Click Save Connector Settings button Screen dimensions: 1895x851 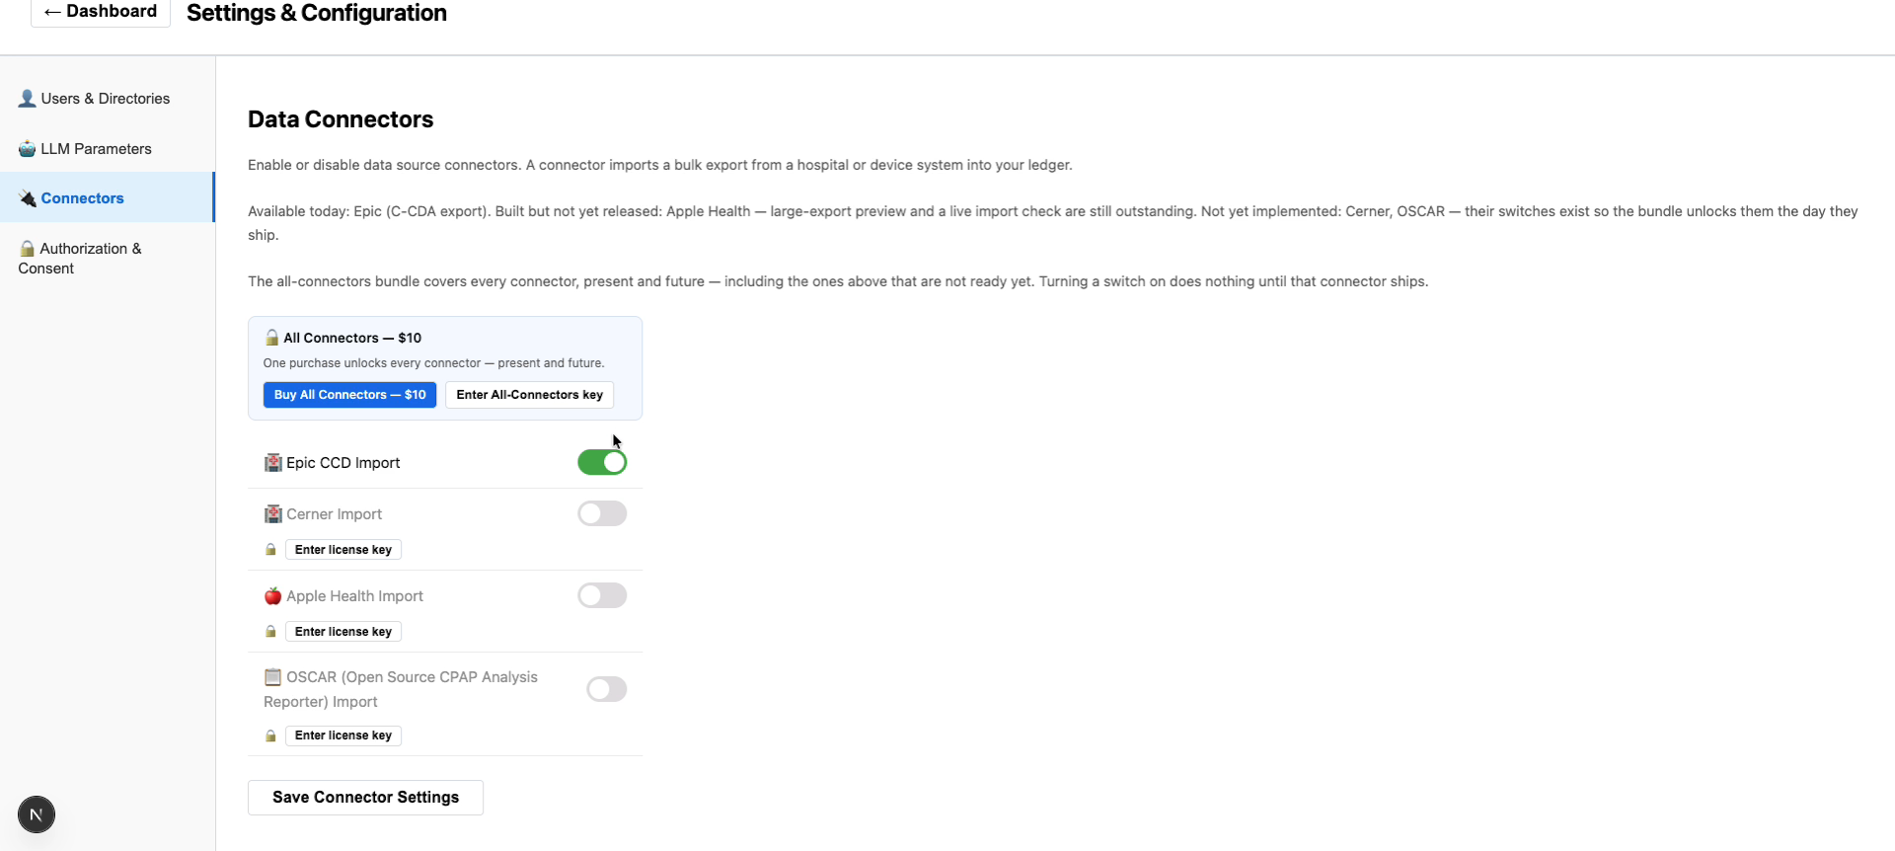coord(365,798)
